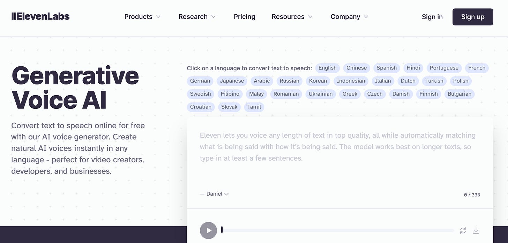This screenshot has width=508, height=243.
Task: Open the Daniel voice selector
Action: [x=217, y=194]
